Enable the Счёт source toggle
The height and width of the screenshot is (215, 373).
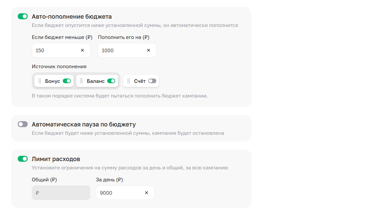pos(152,81)
